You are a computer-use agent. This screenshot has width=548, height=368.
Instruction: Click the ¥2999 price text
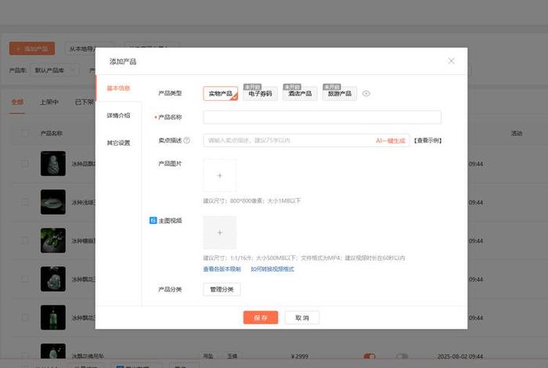300,356
